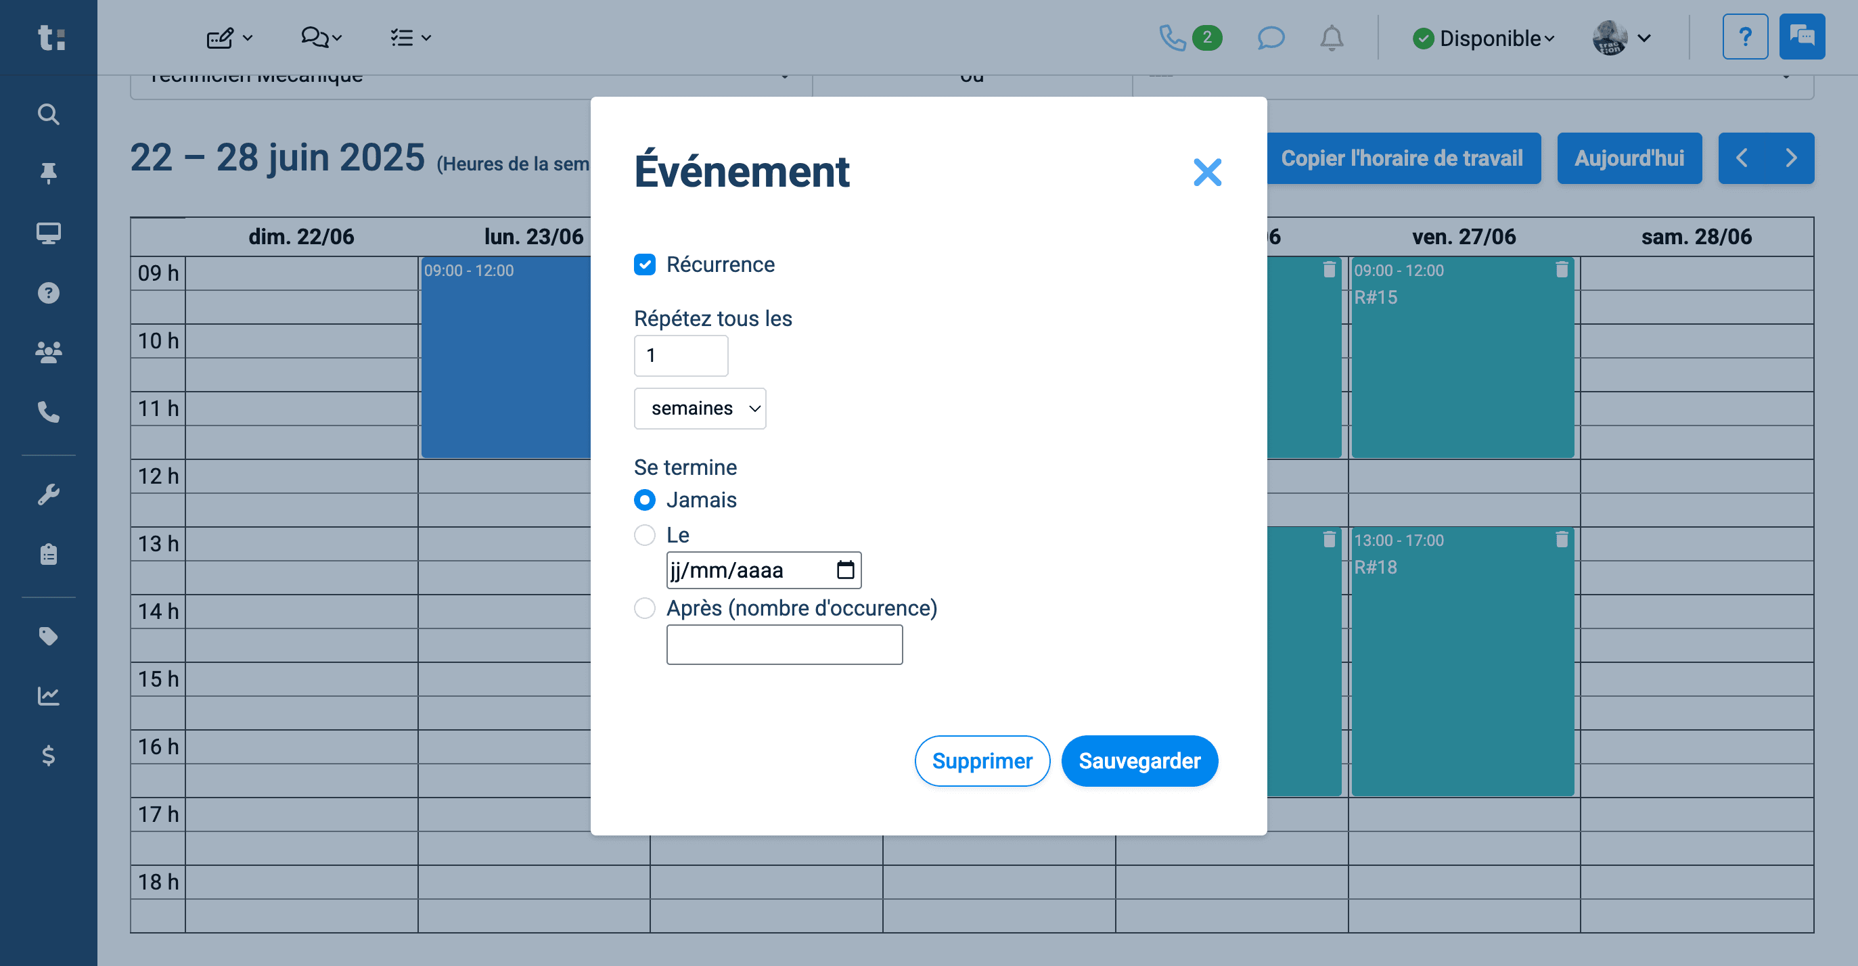Go to previous week arrow
Image resolution: width=1858 pixels, height=966 pixels.
[x=1742, y=158]
